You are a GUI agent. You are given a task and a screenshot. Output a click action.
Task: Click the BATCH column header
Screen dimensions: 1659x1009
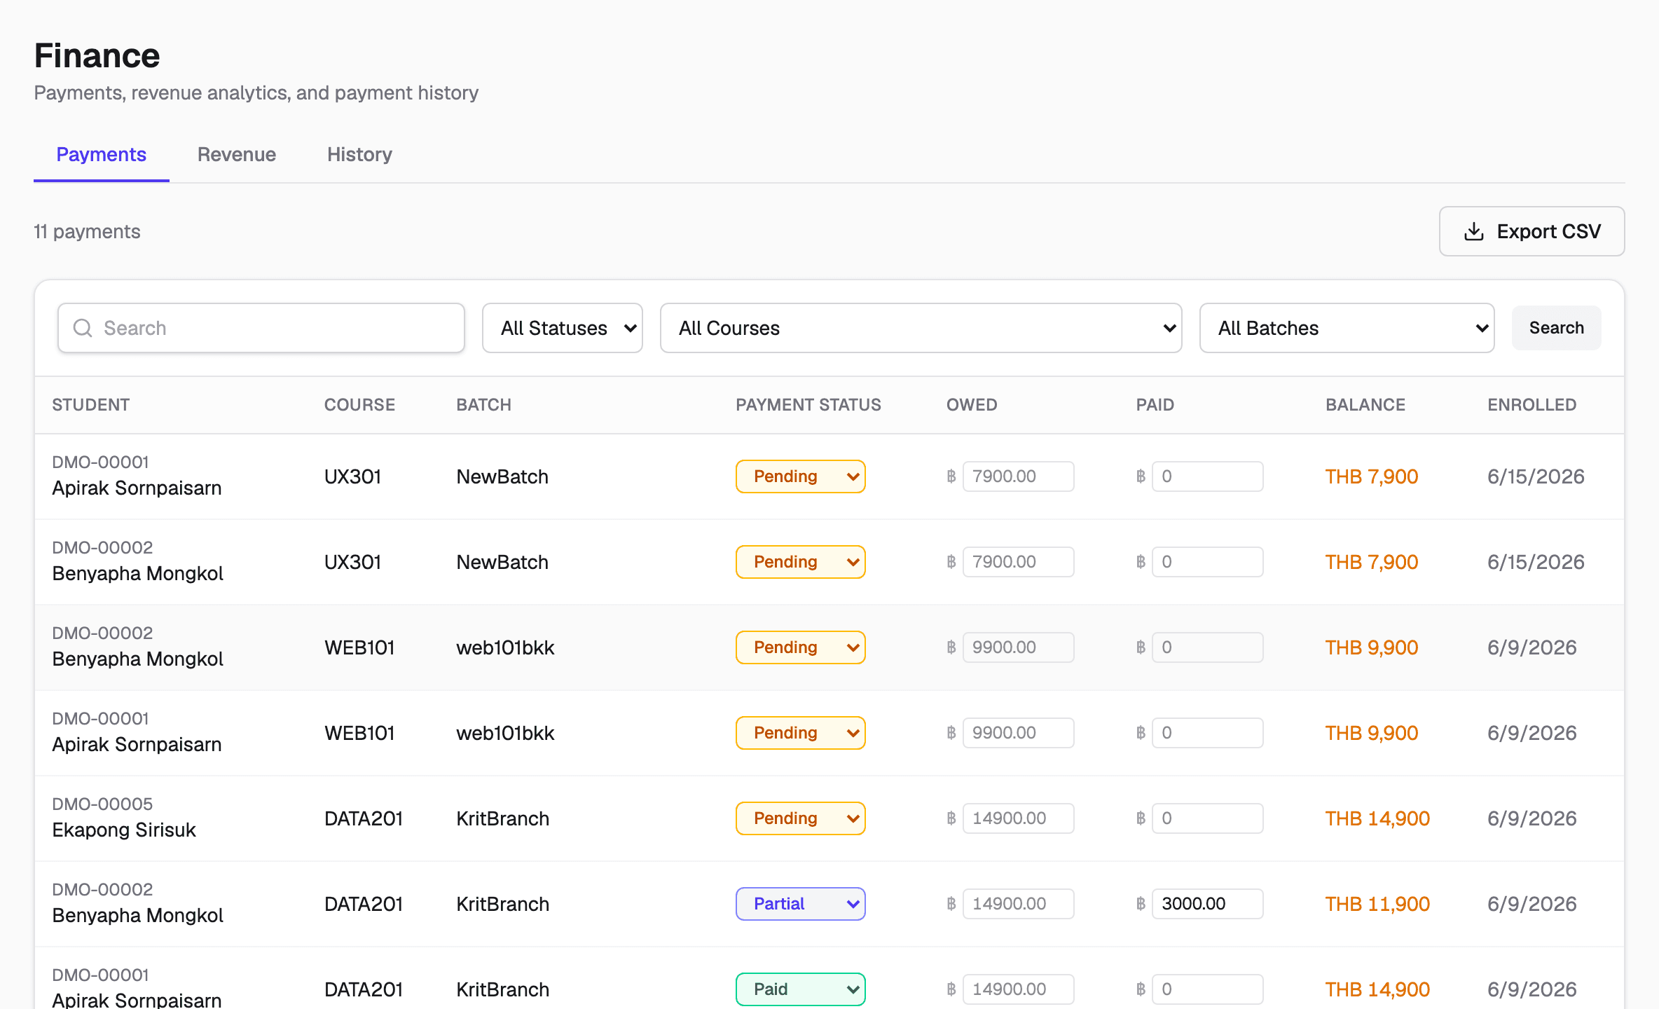point(484,405)
